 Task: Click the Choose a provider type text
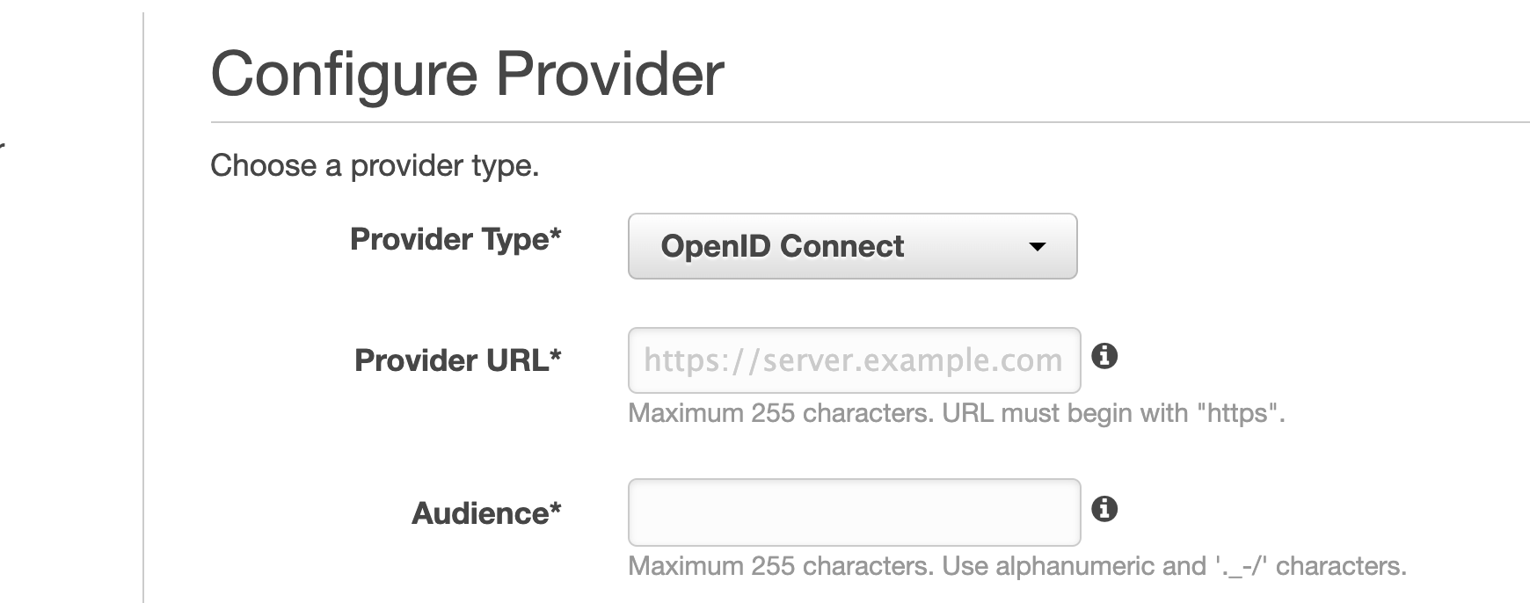click(x=375, y=165)
